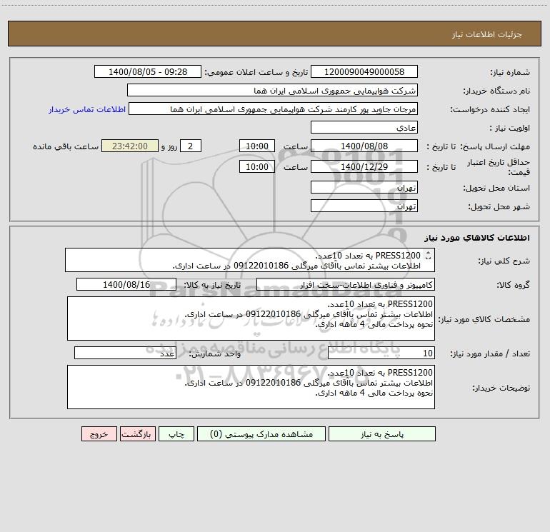Click the 'نام دستگاه خریدار:' label
This screenshot has height=532, width=550.
point(496,91)
